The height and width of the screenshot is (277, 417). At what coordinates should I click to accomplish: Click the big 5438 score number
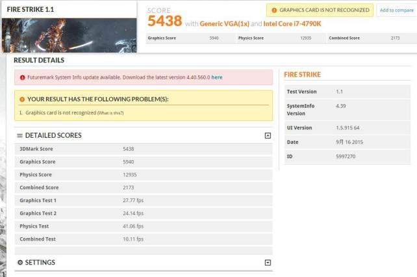coord(165,21)
